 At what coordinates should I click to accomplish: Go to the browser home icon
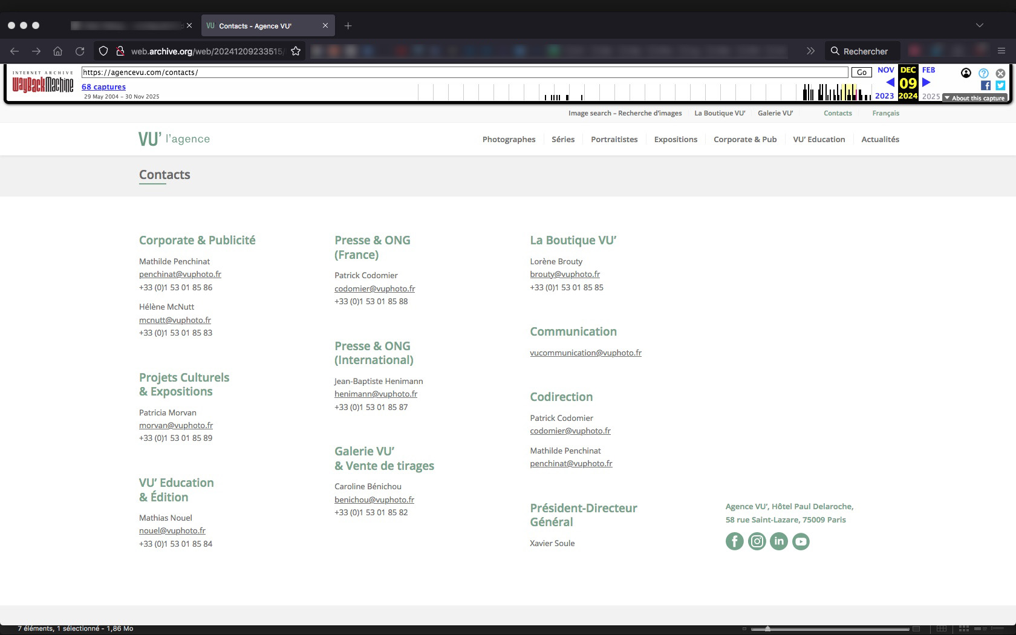58,51
